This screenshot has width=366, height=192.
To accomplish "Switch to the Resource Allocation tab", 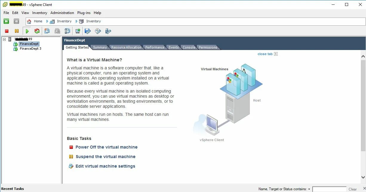I will pyautogui.click(x=126, y=47).
